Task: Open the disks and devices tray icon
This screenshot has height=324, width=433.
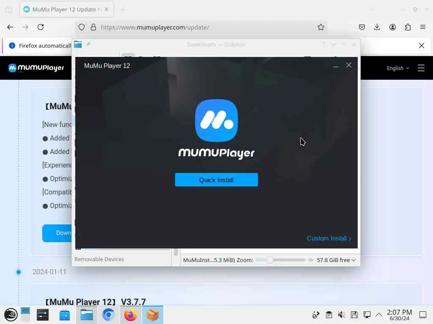Action: tap(354, 315)
